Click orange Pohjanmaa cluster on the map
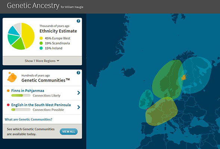220x149 pixels. pos(184,77)
